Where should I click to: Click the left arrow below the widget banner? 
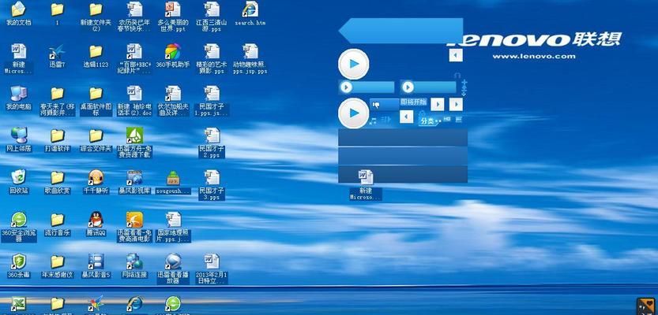coord(455,55)
